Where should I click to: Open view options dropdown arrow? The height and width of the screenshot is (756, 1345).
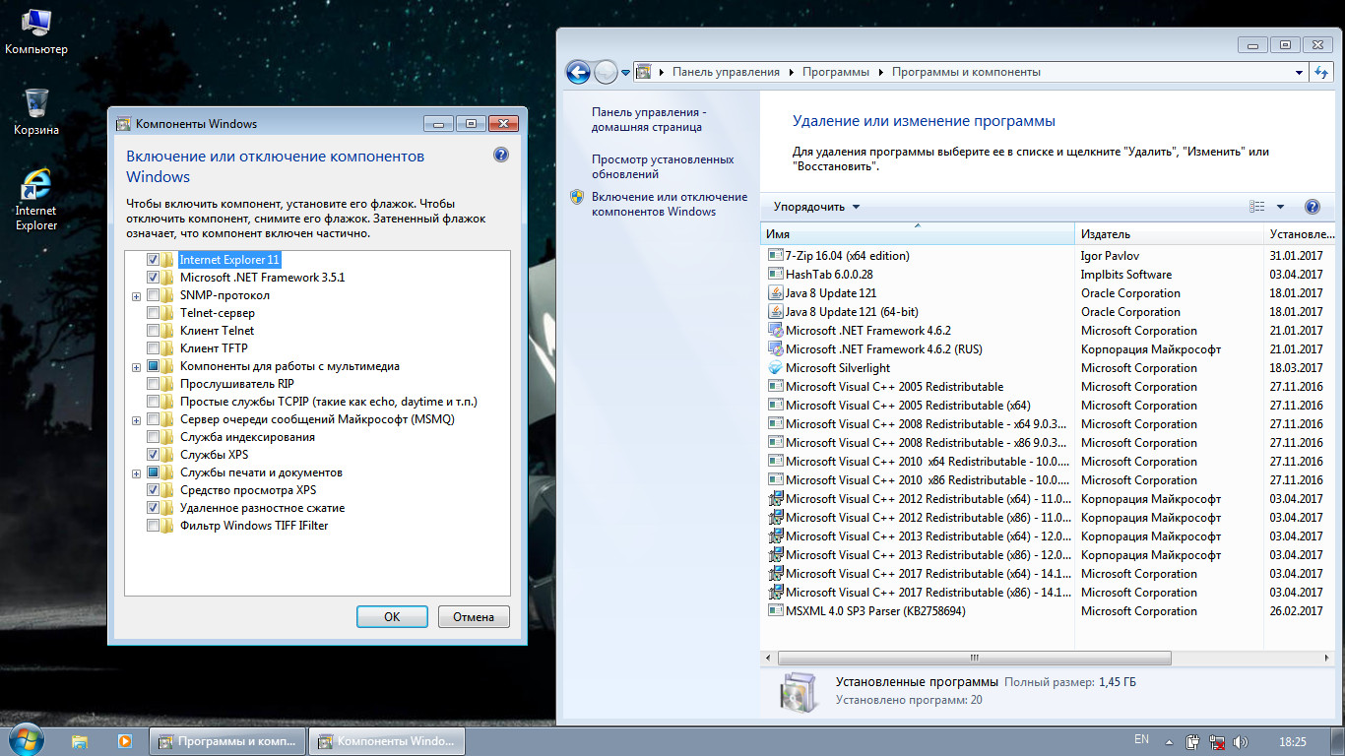[x=1280, y=207]
